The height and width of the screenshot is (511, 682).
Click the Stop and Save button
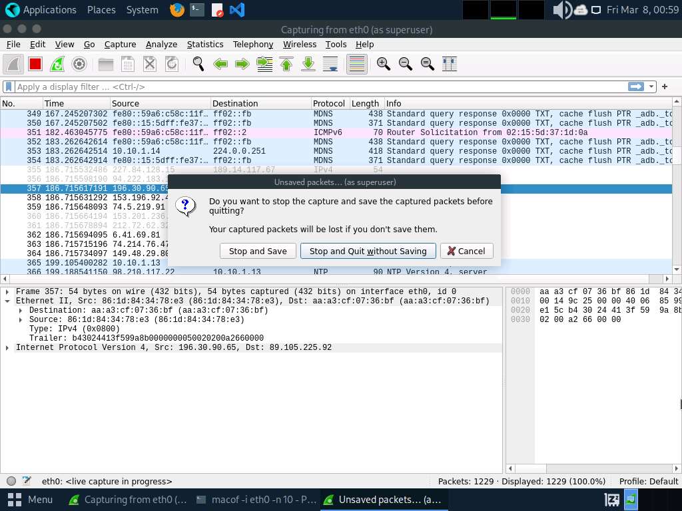tap(258, 251)
